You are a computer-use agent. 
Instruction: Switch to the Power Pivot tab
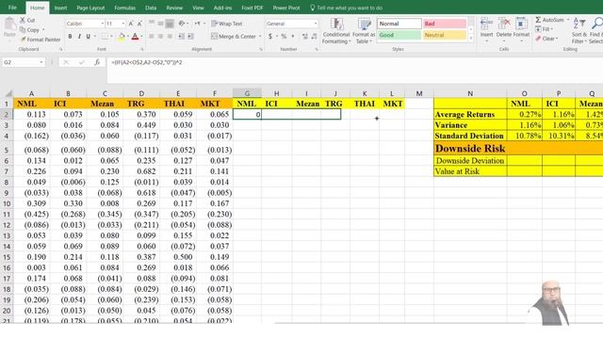coord(286,8)
